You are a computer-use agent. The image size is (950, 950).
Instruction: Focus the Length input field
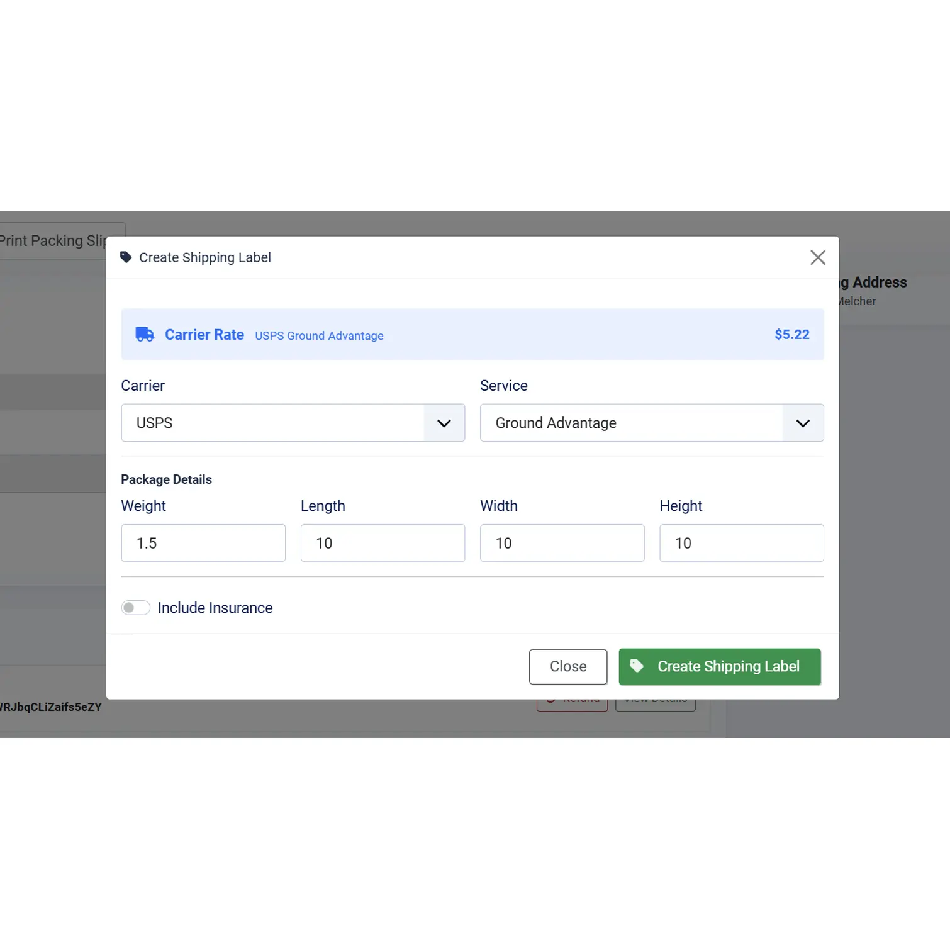pos(383,543)
